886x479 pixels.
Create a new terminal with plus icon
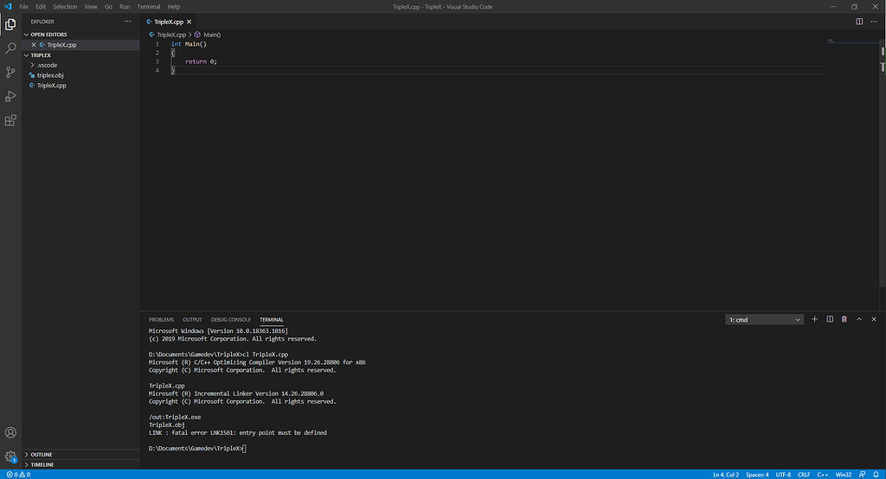click(x=814, y=320)
